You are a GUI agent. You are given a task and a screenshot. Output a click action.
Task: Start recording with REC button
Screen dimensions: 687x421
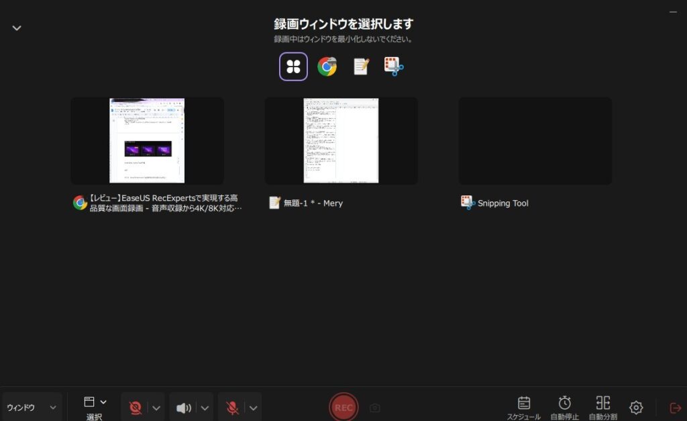pyautogui.click(x=343, y=407)
